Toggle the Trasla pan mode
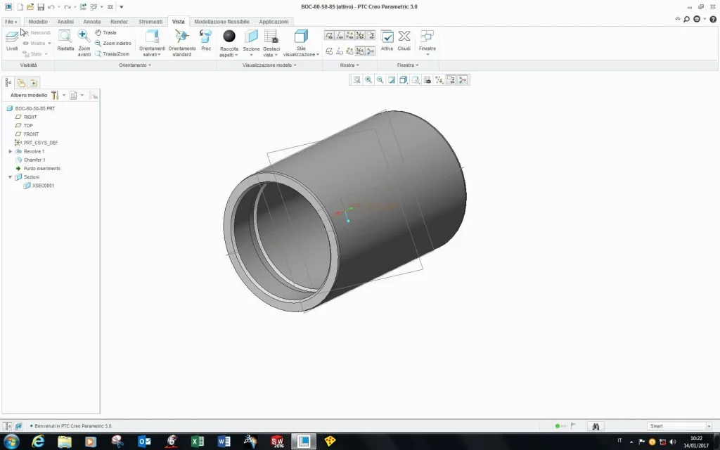Viewport: 720px width, 450px height. pos(105,32)
